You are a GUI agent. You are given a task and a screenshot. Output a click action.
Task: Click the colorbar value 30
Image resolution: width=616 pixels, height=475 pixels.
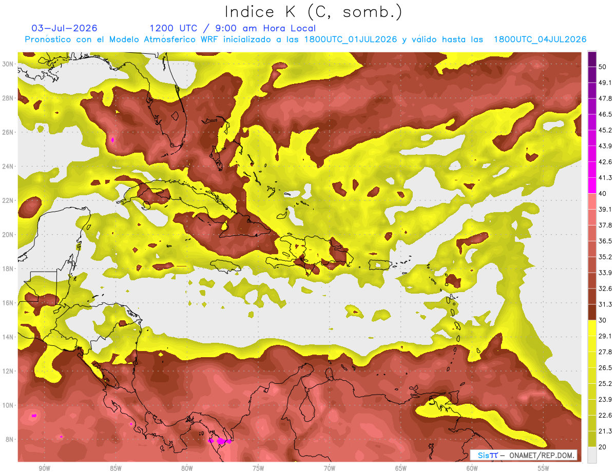click(602, 320)
